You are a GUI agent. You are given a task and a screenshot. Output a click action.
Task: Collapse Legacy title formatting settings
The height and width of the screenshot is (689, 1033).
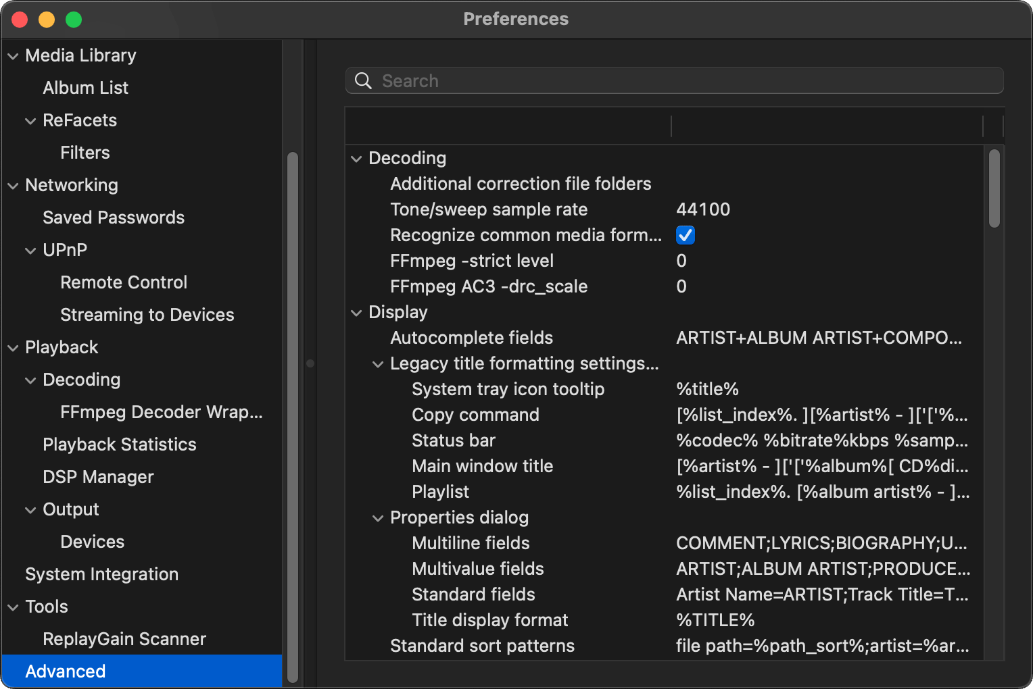[x=378, y=364]
